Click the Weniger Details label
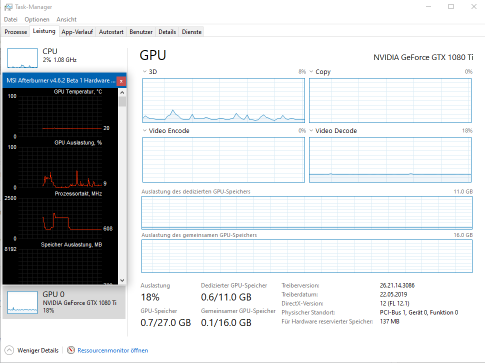The width and height of the screenshot is (485, 363). click(37, 350)
